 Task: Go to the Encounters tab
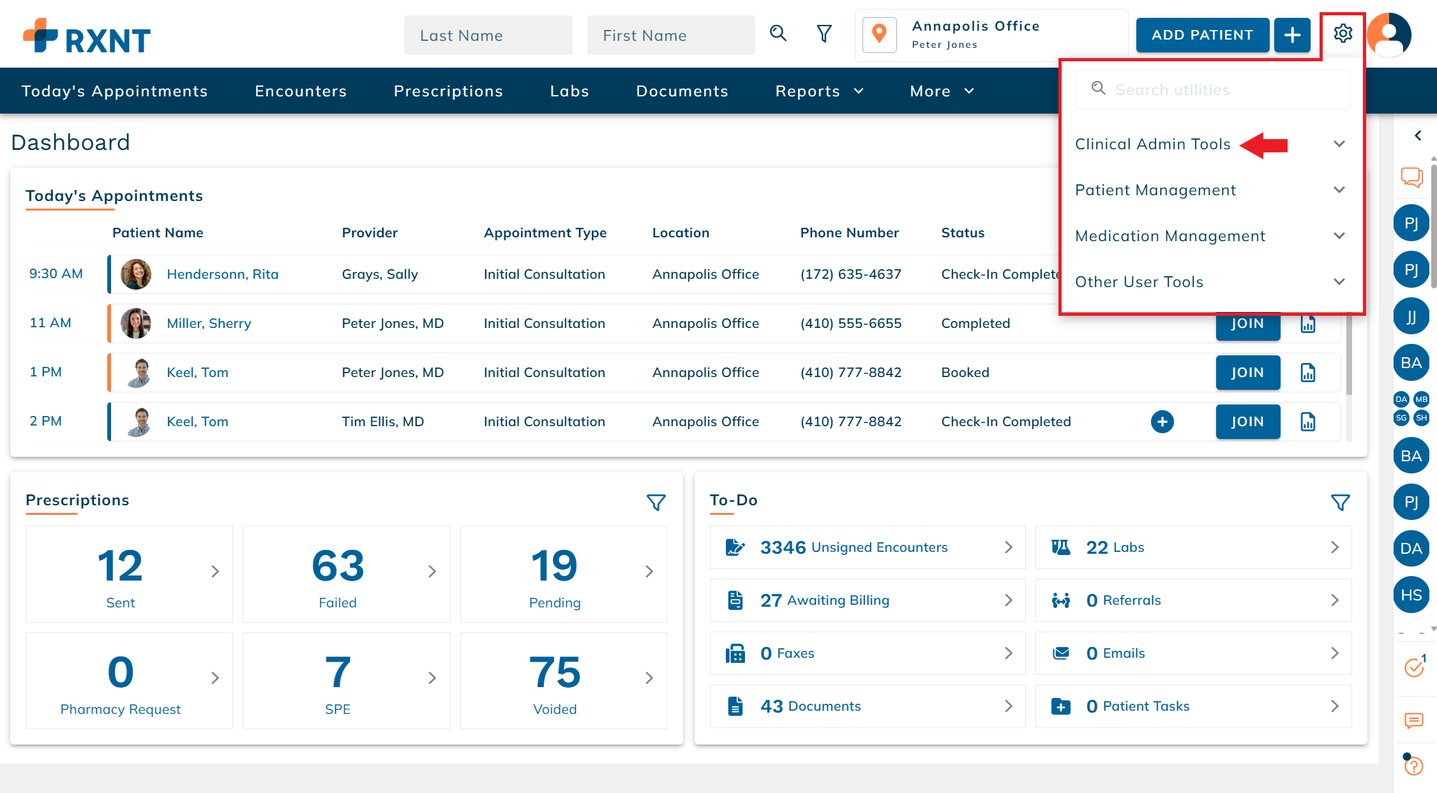tap(301, 91)
